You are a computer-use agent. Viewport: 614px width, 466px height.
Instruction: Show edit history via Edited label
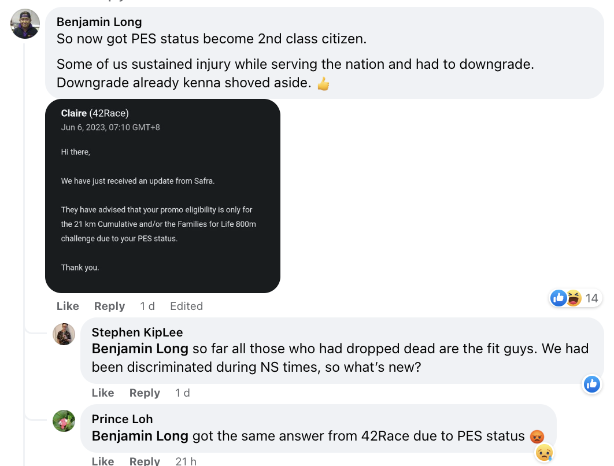pyautogui.click(x=186, y=306)
